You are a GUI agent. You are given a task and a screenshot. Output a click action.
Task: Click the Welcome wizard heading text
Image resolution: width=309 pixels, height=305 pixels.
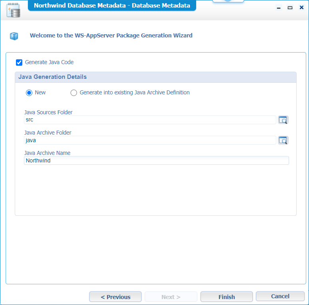(x=111, y=35)
